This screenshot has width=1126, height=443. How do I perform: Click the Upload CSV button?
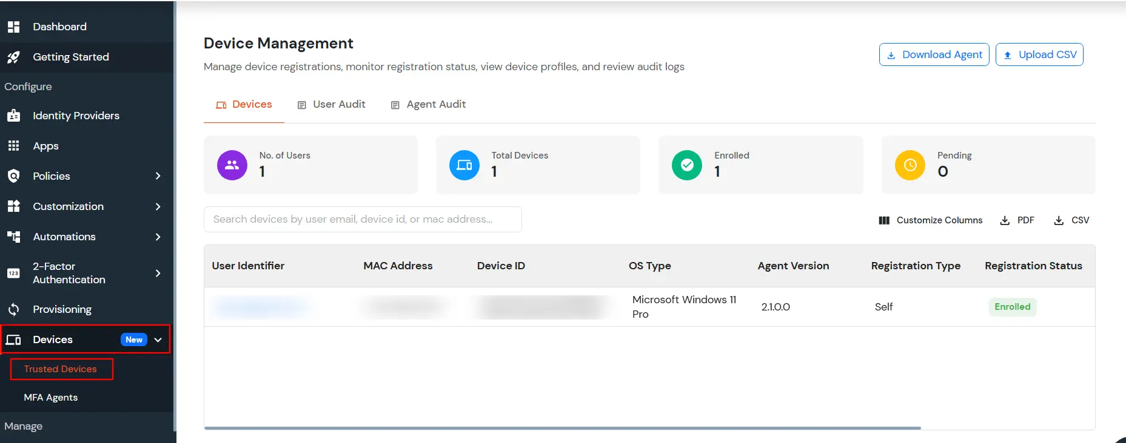pyautogui.click(x=1039, y=54)
